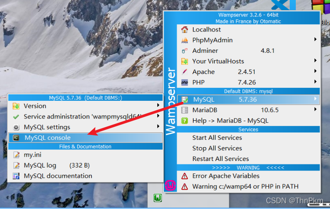Open the Your VirtualHosts entry

click(248, 61)
